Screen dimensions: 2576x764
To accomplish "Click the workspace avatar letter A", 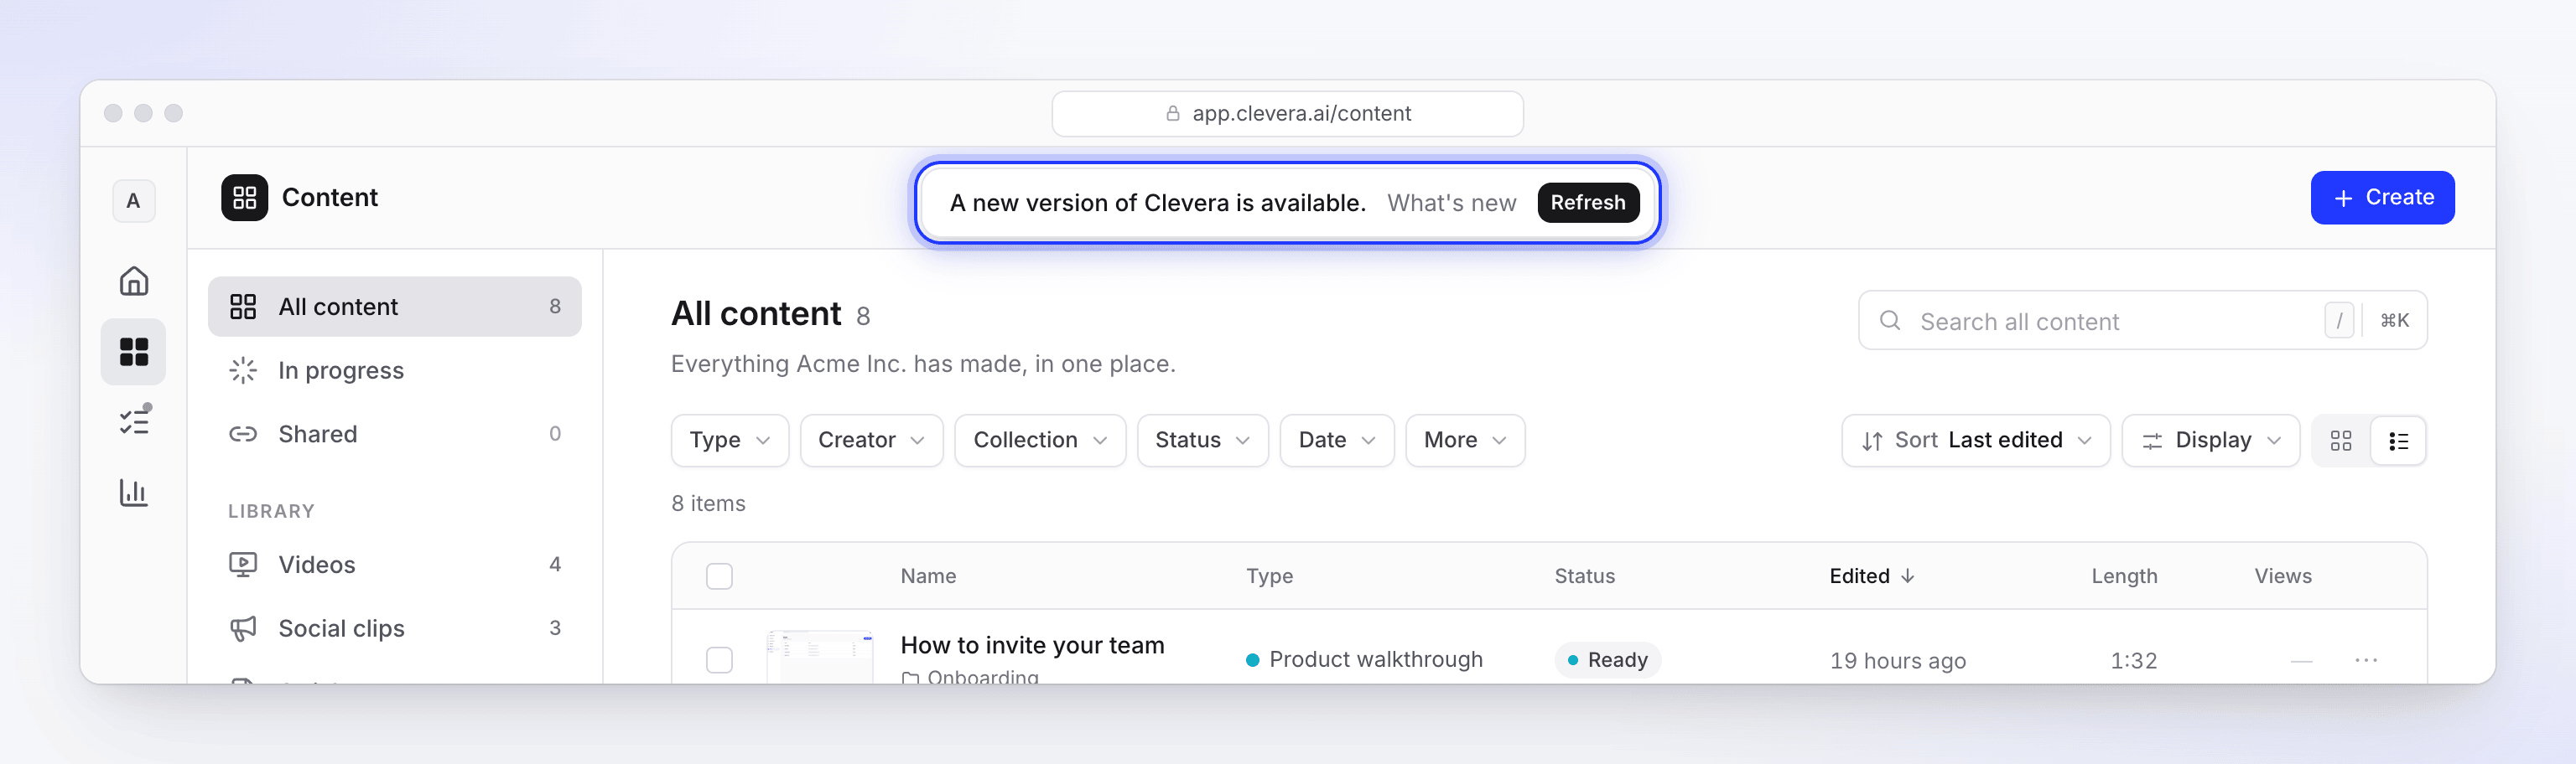I will coord(133,201).
